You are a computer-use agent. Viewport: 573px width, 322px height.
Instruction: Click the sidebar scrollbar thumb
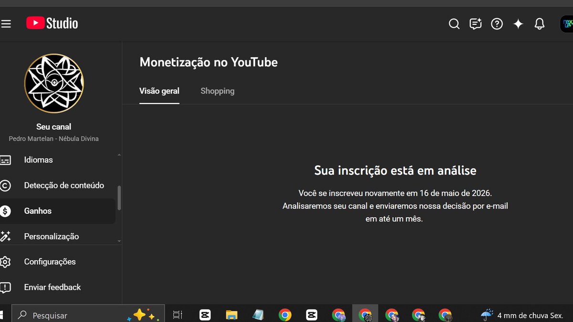click(x=119, y=197)
